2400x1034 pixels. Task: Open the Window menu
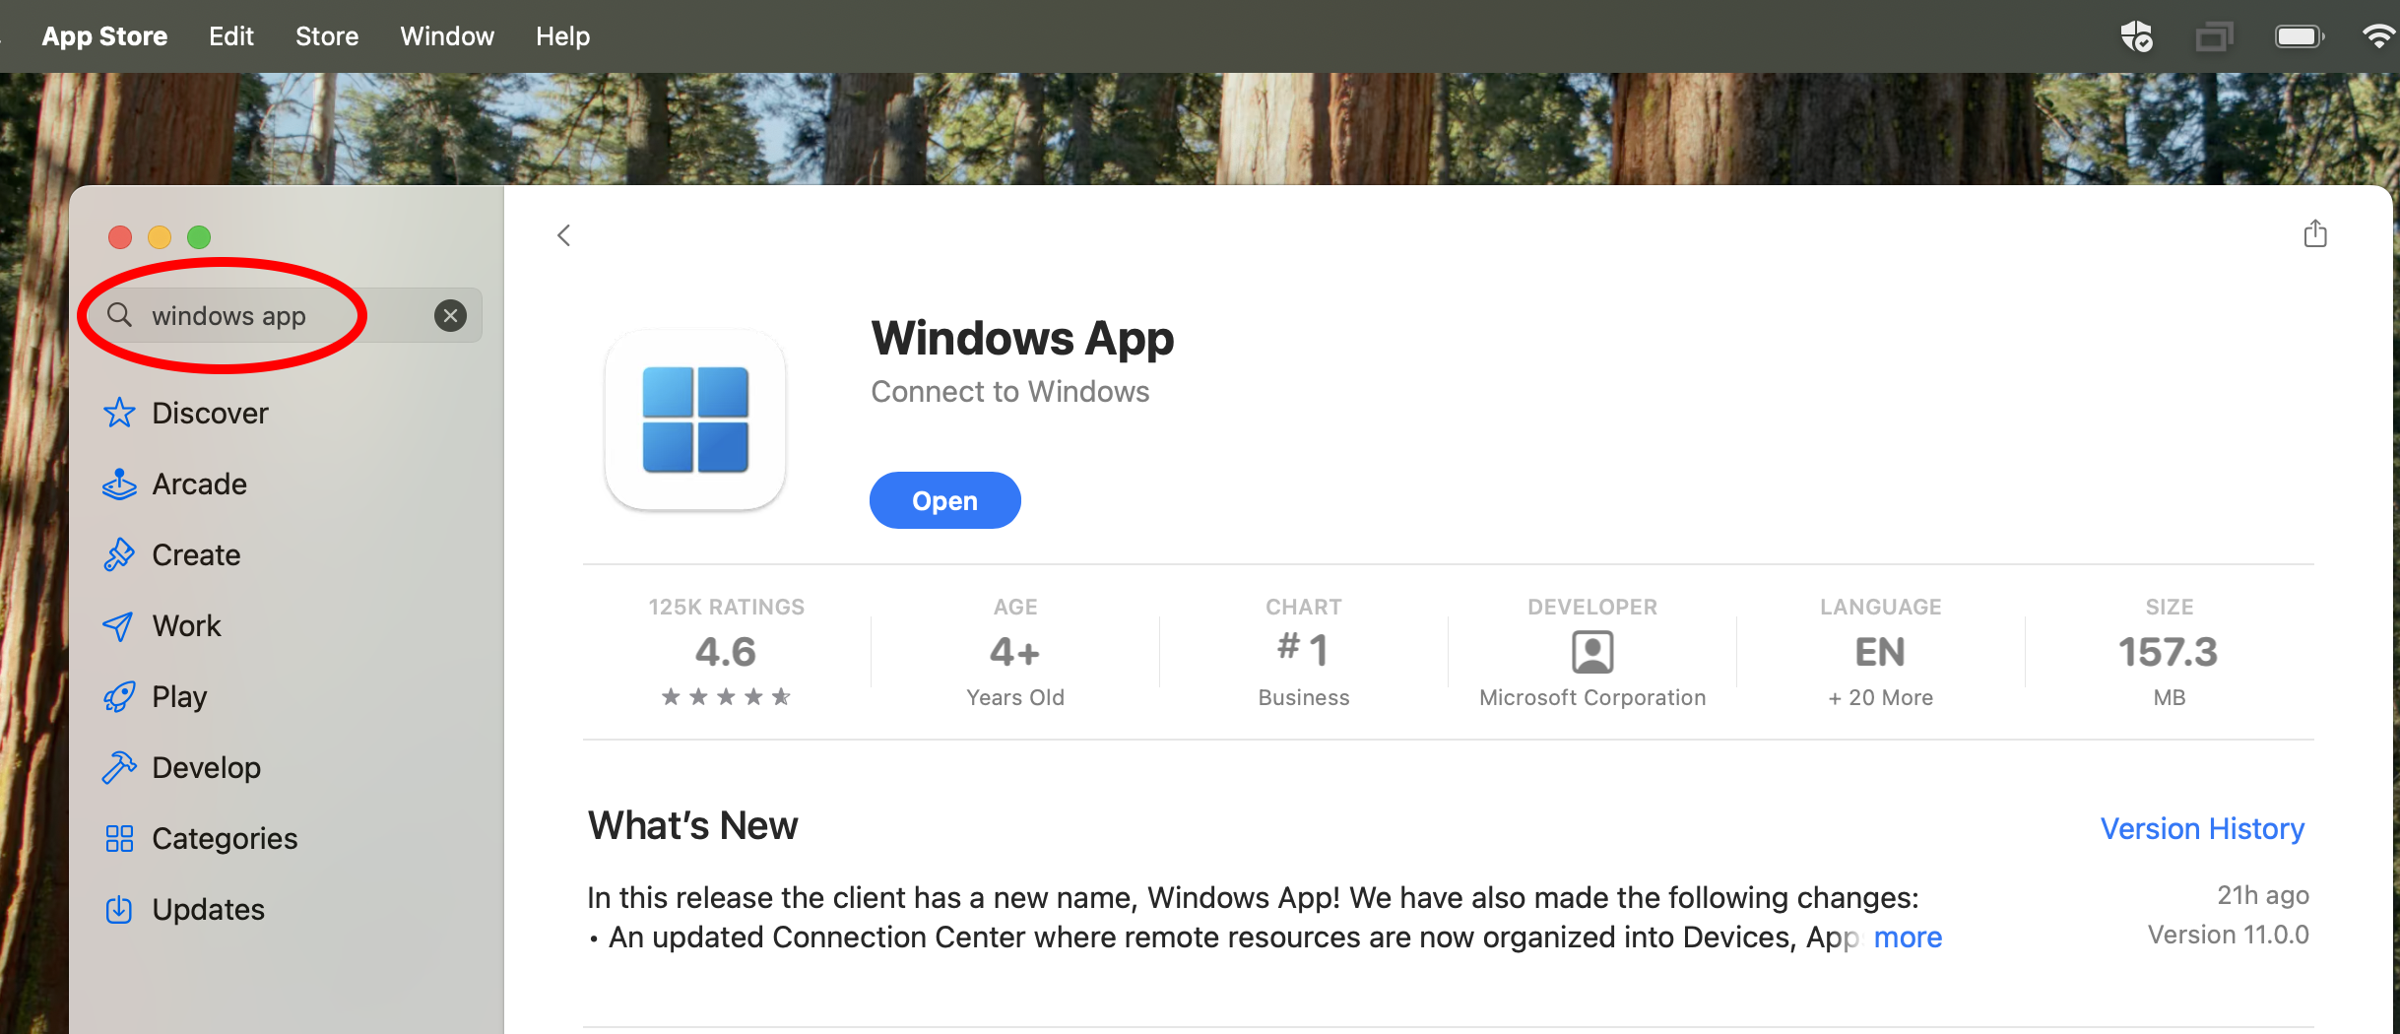click(x=447, y=36)
